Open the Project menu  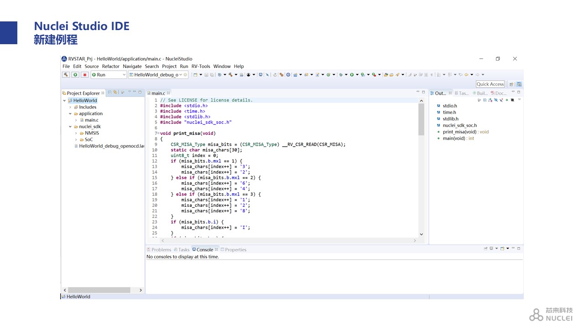tap(169, 66)
